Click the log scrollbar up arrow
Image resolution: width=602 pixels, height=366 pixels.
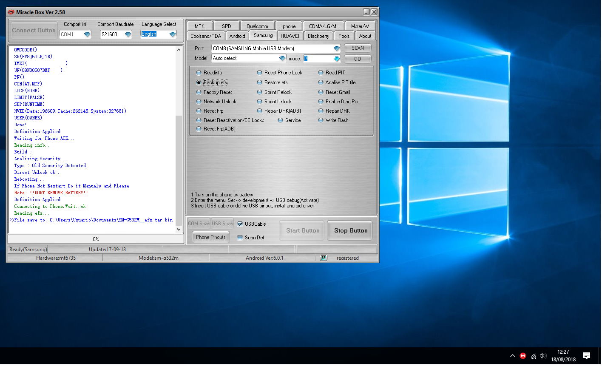[x=179, y=50]
